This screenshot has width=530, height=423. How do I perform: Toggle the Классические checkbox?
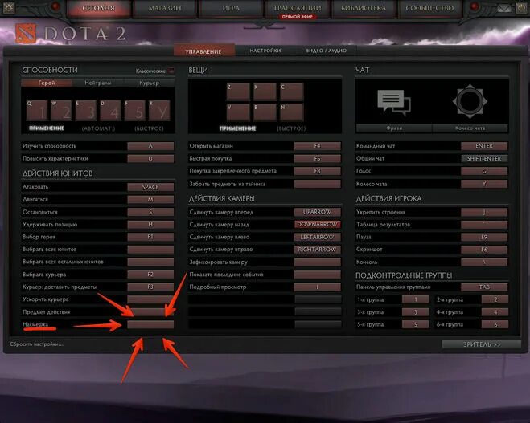(172, 71)
